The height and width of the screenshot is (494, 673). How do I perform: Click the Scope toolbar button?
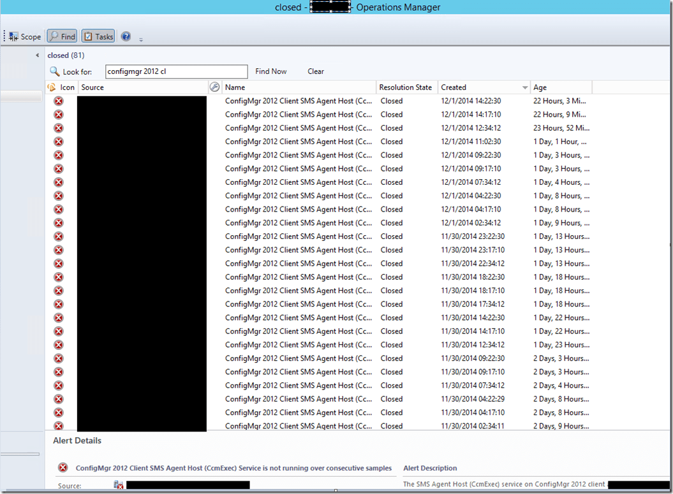(x=26, y=37)
